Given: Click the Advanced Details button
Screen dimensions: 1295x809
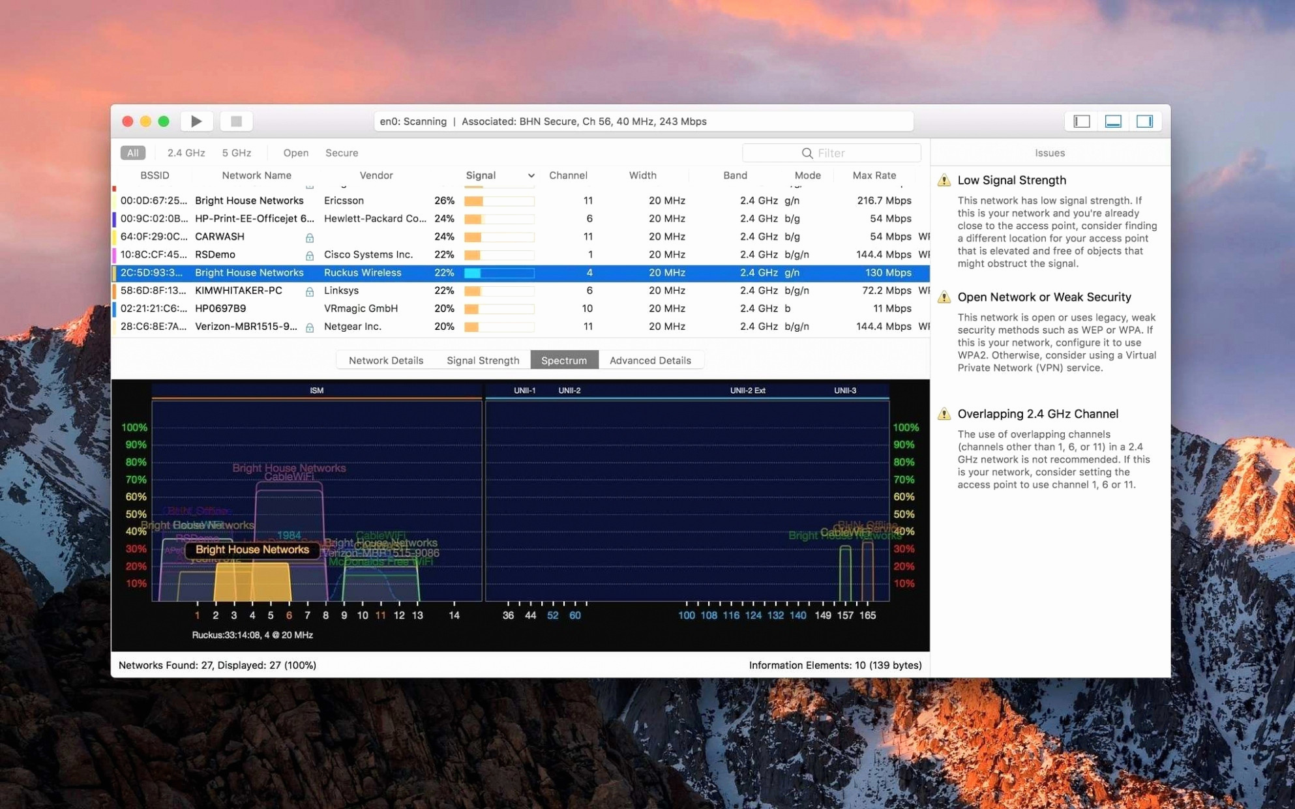Looking at the screenshot, I should point(650,359).
